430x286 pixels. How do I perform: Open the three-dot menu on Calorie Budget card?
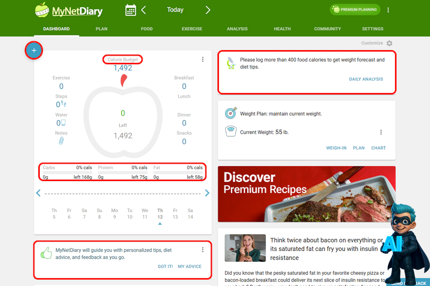pos(203,59)
